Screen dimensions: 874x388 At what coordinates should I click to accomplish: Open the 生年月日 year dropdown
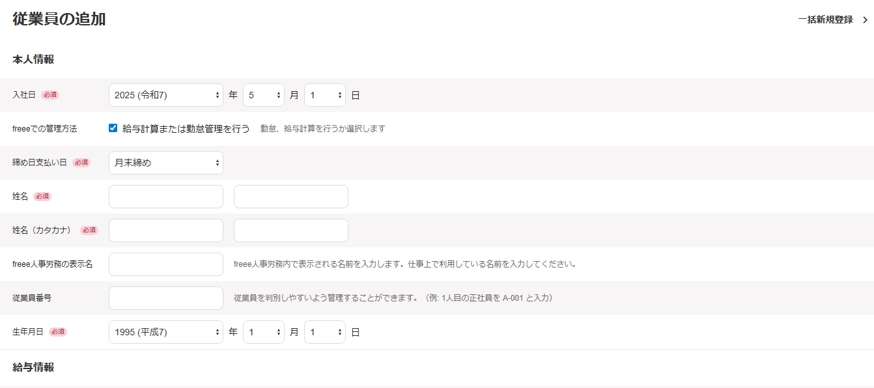coord(165,332)
